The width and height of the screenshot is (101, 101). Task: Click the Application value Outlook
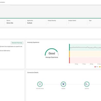click(x=30, y=23)
